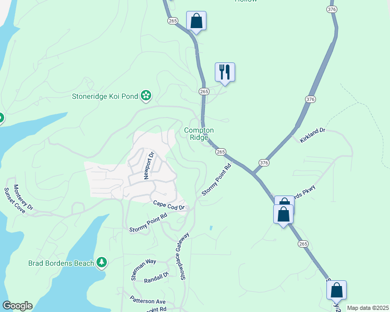This screenshot has height=312, width=390.
Task: Click the Cape Cod Dr street label
Action: [169, 205]
